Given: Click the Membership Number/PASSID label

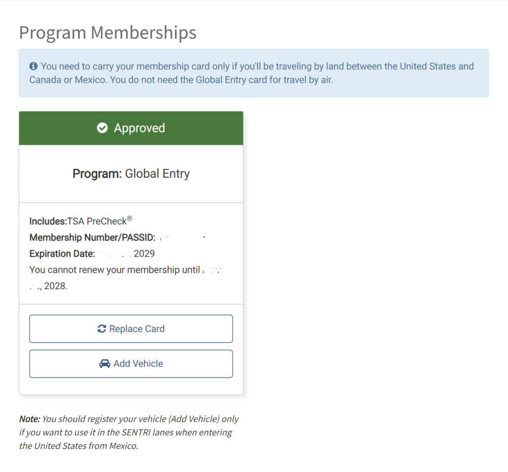Looking at the screenshot, I should (x=92, y=237).
